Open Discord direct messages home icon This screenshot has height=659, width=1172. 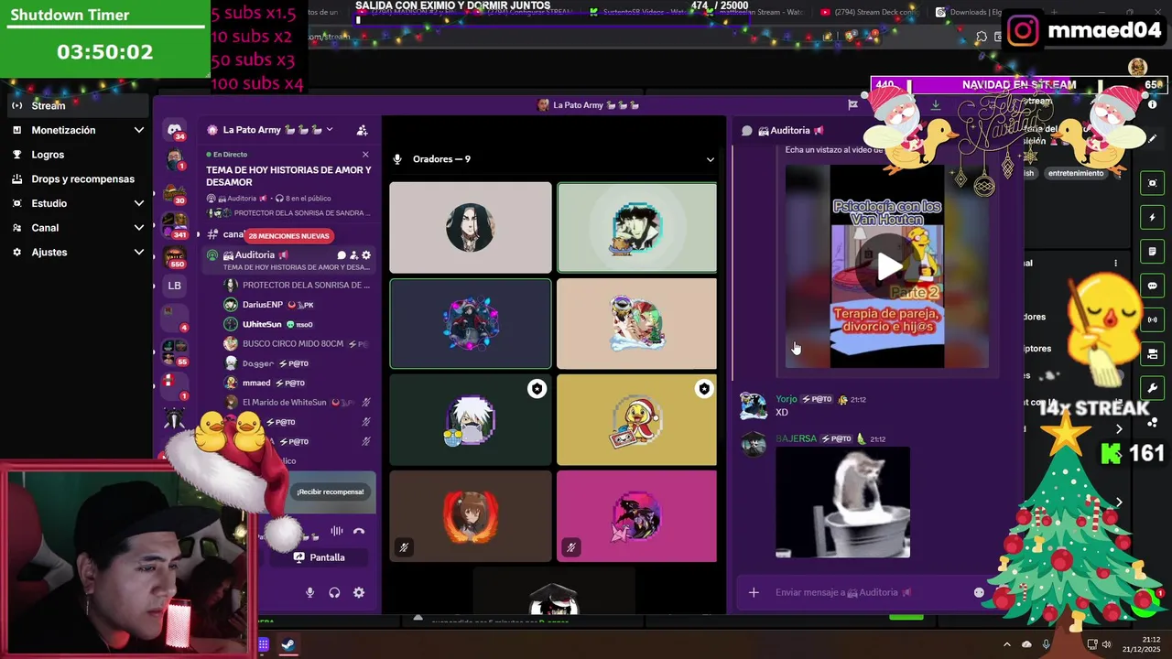click(x=174, y=130)
